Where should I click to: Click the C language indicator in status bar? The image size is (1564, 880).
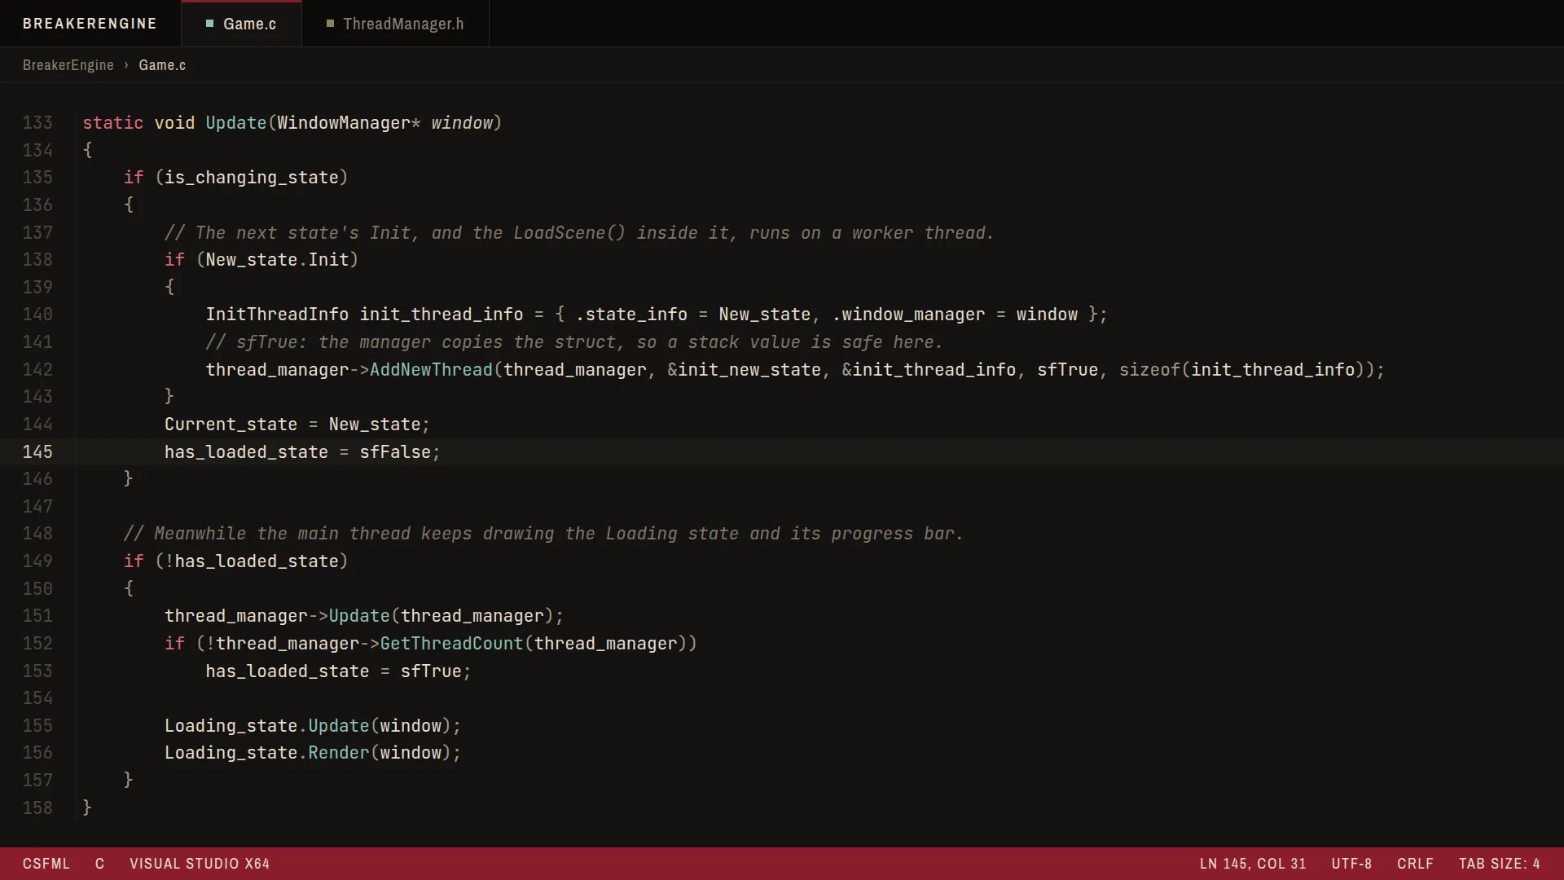pos(99,864)
